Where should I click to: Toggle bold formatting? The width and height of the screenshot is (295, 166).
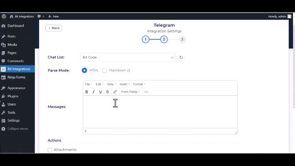tap(87, 92)
